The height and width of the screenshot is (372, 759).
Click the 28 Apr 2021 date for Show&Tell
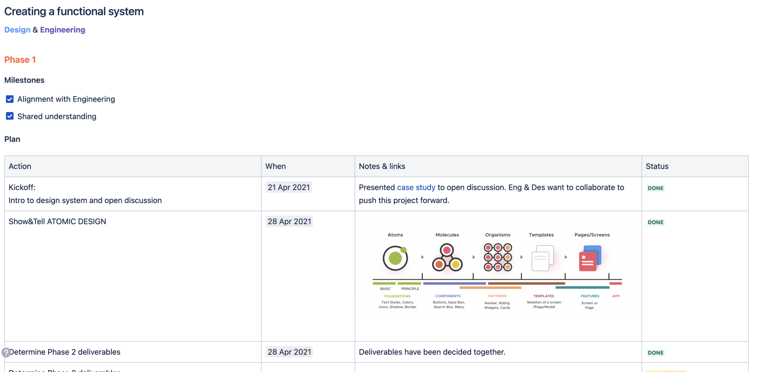click(x=289, y=221)
